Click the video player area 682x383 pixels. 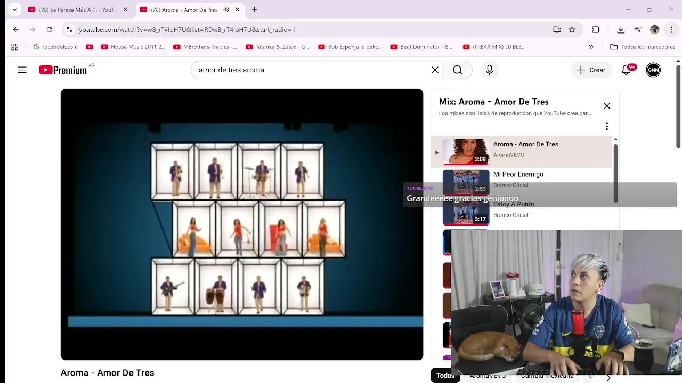point(242,224)
